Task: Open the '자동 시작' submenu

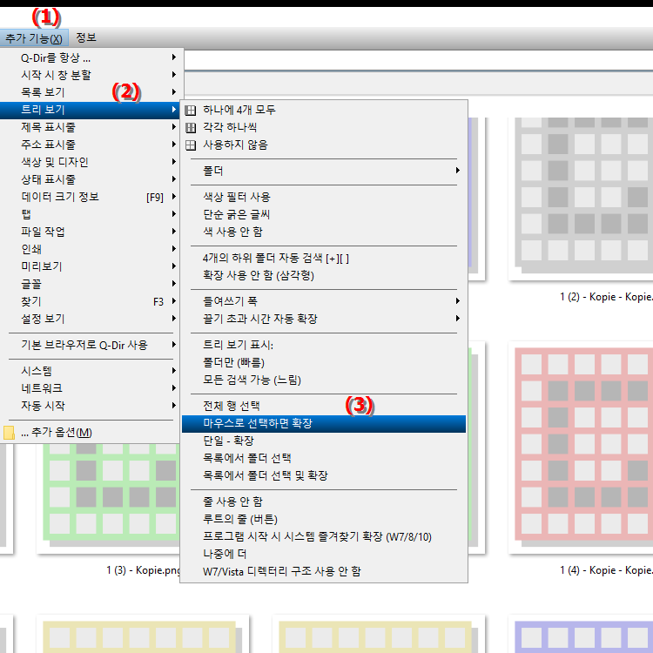Action: [90, 406]
